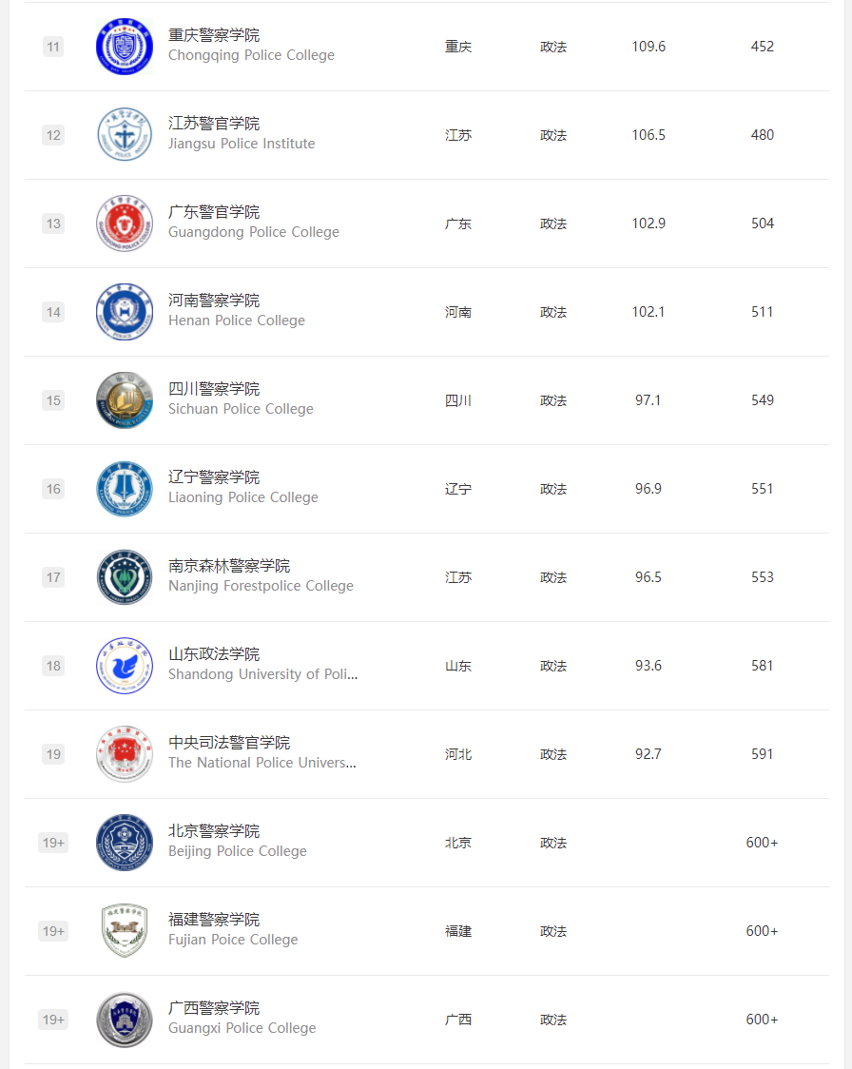
Task: Click the Beijing Police College dark blue logo
Action: 124,843
